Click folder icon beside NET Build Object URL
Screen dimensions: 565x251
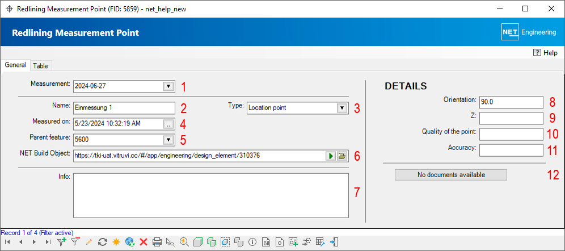tap(341, 156)
